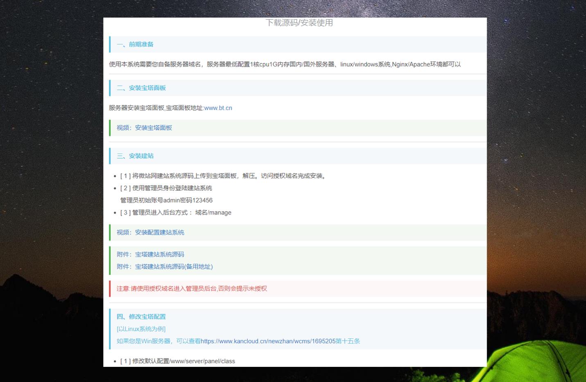Click list item 修改默认配置/www/server/panel/class
This screenshot has height=382, width=586.
tap(178, 361)
